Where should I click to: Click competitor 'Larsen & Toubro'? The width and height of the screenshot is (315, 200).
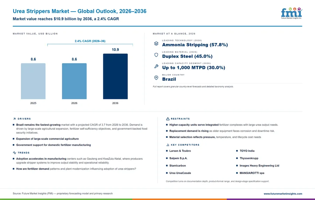click(x=180, y=151)
